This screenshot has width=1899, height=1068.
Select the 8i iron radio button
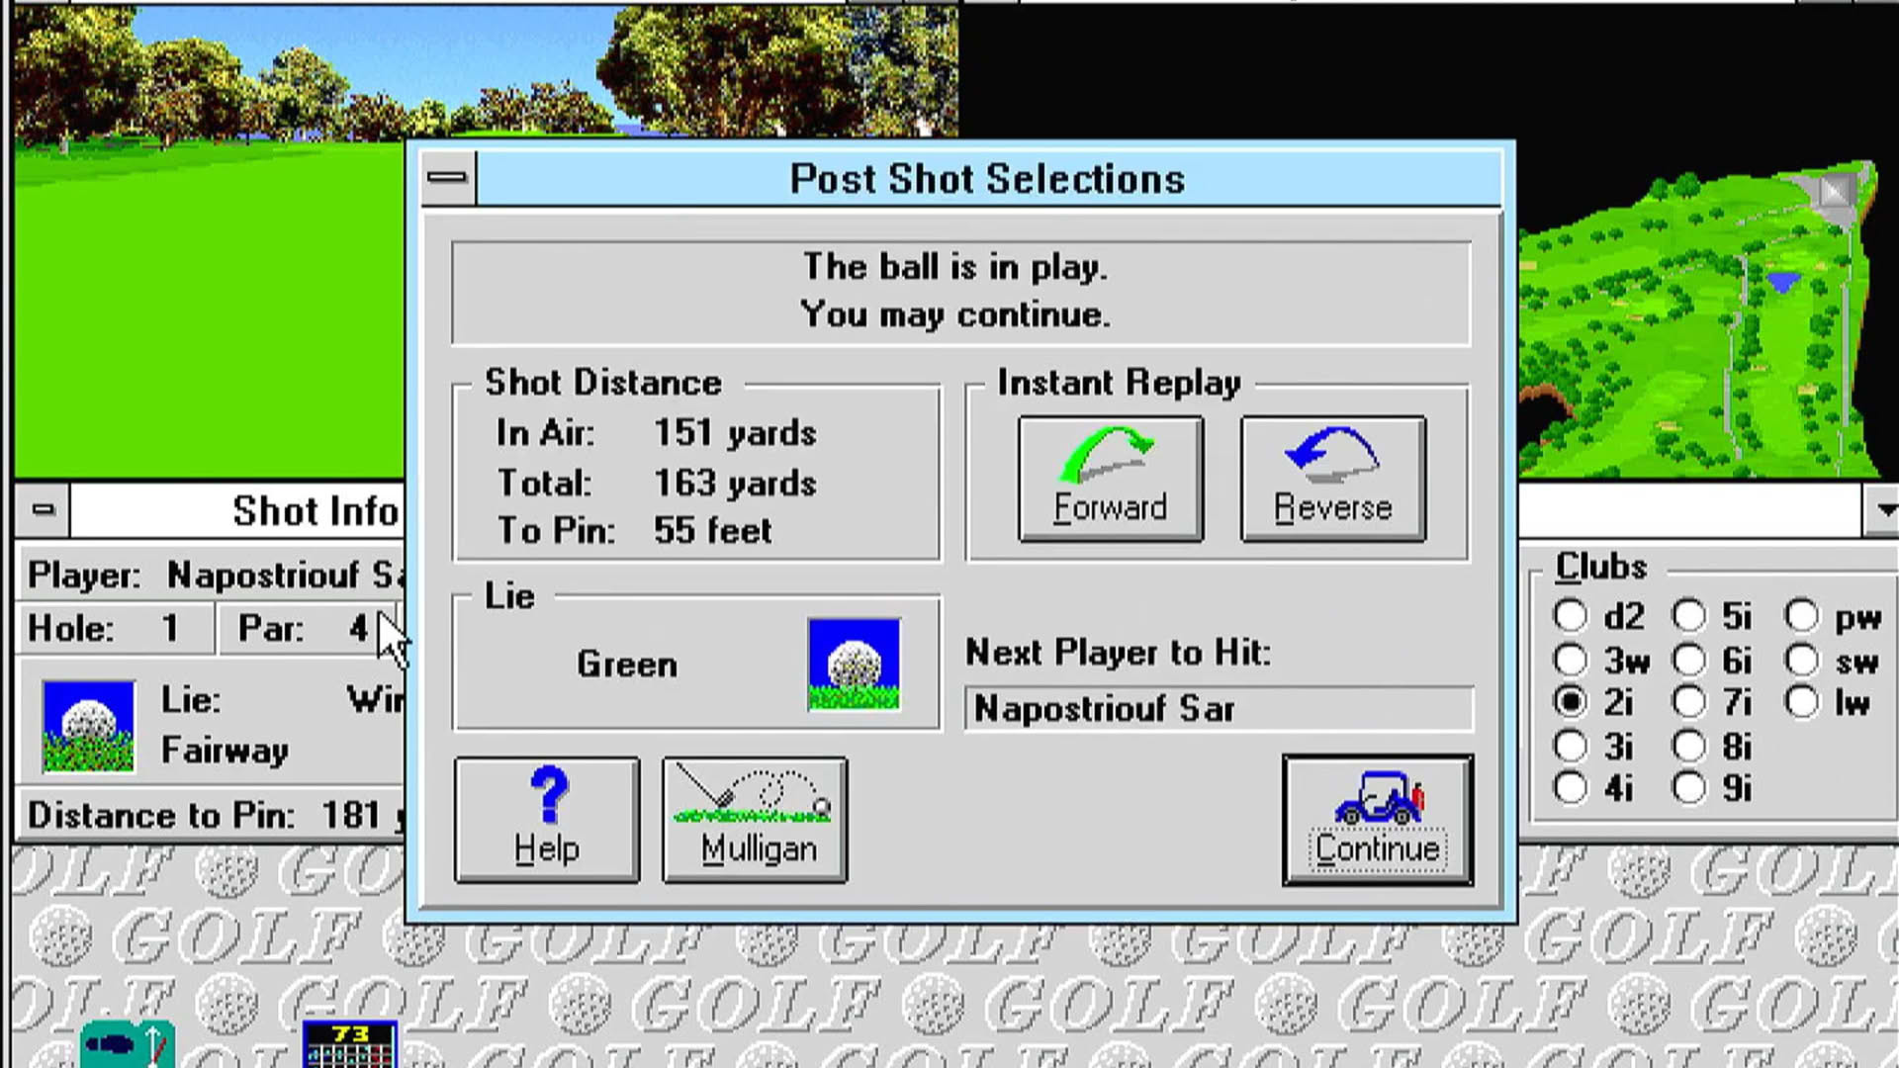1688,746
